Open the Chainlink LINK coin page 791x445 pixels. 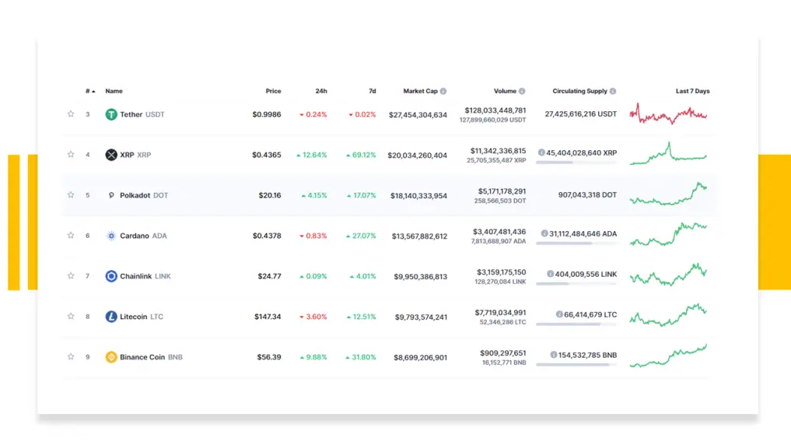tap(145, 276)
